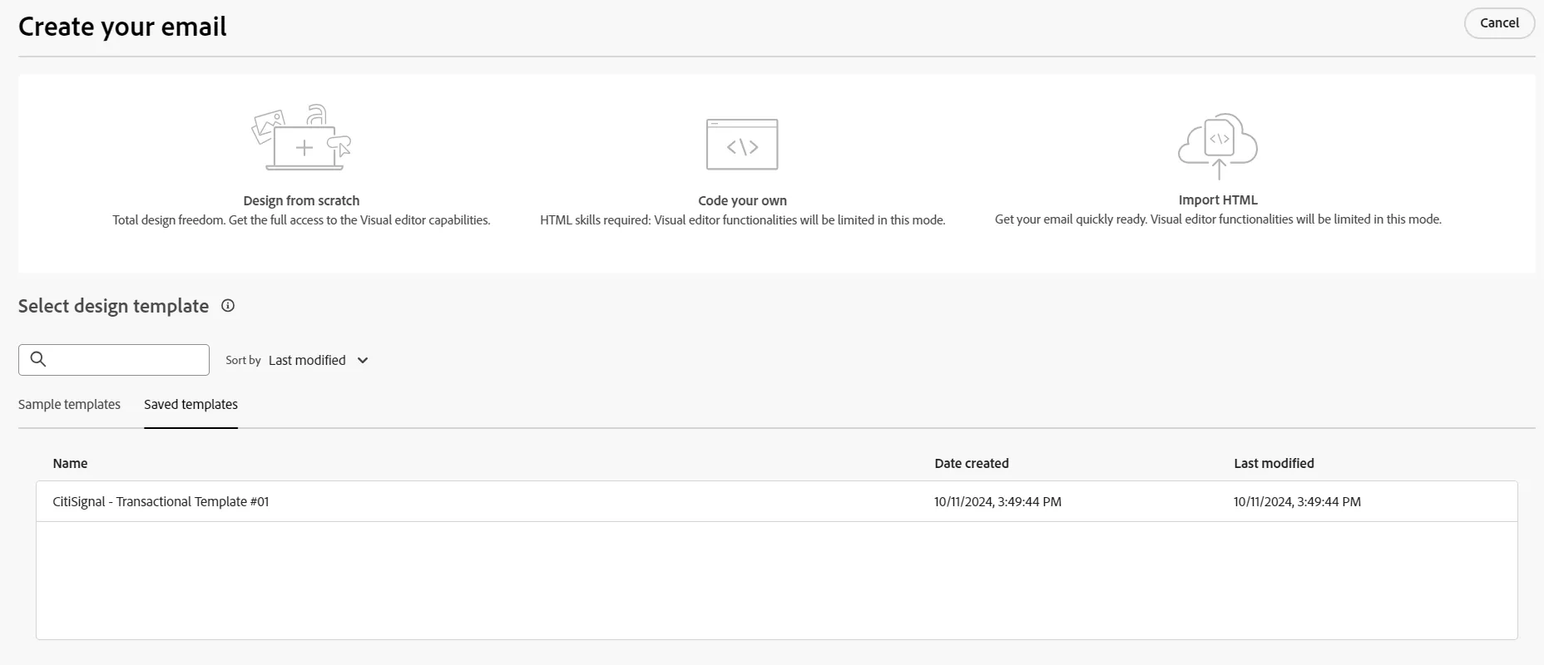Click the Total design freedom description text
1544x665 pixels.
301,220
